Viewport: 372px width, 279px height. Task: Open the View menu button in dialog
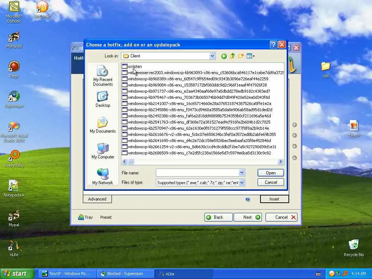coord(250,56)
